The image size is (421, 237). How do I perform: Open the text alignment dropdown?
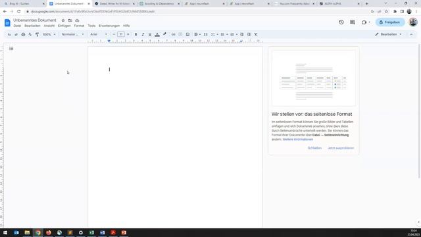197,34
